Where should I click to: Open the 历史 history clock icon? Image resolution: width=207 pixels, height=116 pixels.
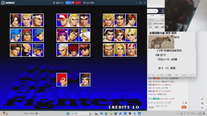[163, 11]
